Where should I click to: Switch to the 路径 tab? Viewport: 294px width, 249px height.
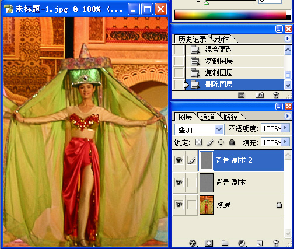pyautogui.click(x=230, y=117)
